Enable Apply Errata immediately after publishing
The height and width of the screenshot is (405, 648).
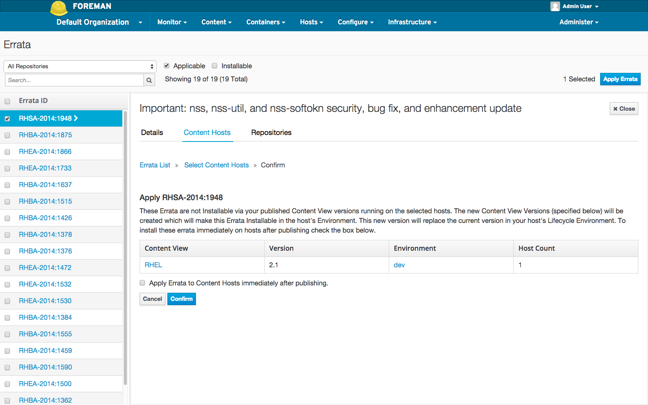coord(142,283)
